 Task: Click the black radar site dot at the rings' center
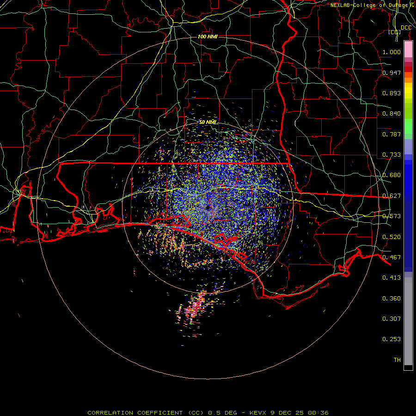[x=208, y=208]
